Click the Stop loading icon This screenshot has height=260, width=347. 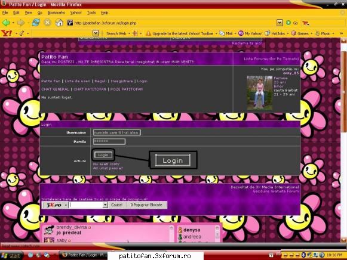47,23
